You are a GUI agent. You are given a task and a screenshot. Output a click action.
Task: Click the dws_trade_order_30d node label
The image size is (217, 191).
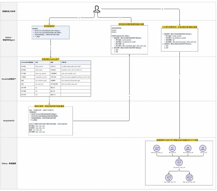tap(189, 182)
